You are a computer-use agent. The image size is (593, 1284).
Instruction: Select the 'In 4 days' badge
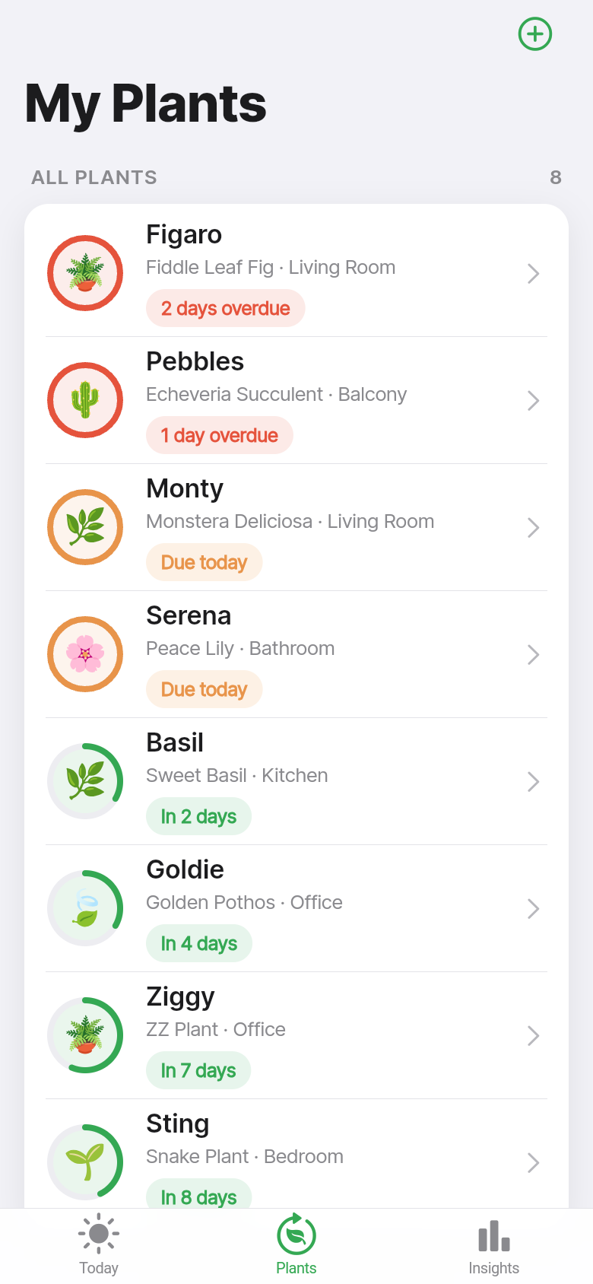[x=199, y=944]
